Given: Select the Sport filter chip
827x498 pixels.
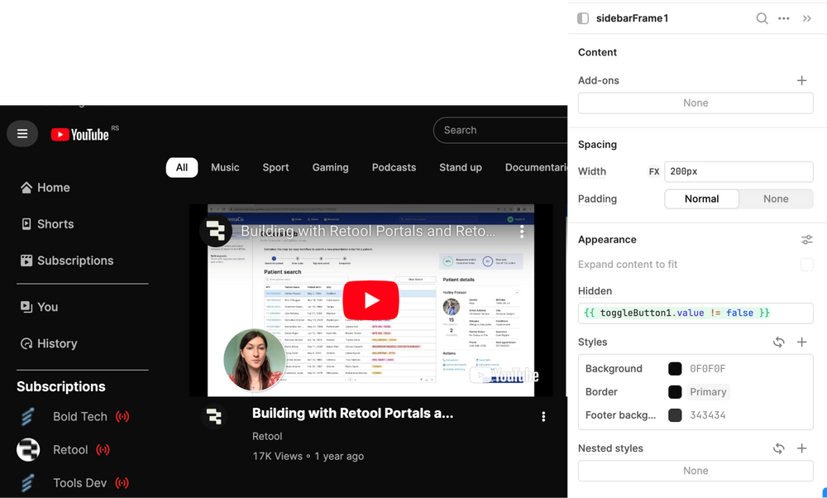Looking at the screenshot, I should (x=276, y=167).
